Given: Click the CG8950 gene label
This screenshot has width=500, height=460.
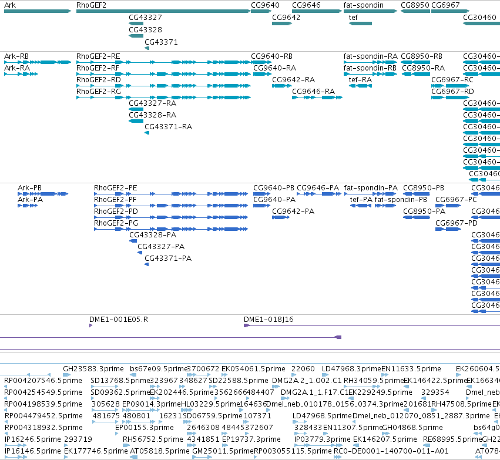Looking at the screenshot, I should (x=415, y=5).
